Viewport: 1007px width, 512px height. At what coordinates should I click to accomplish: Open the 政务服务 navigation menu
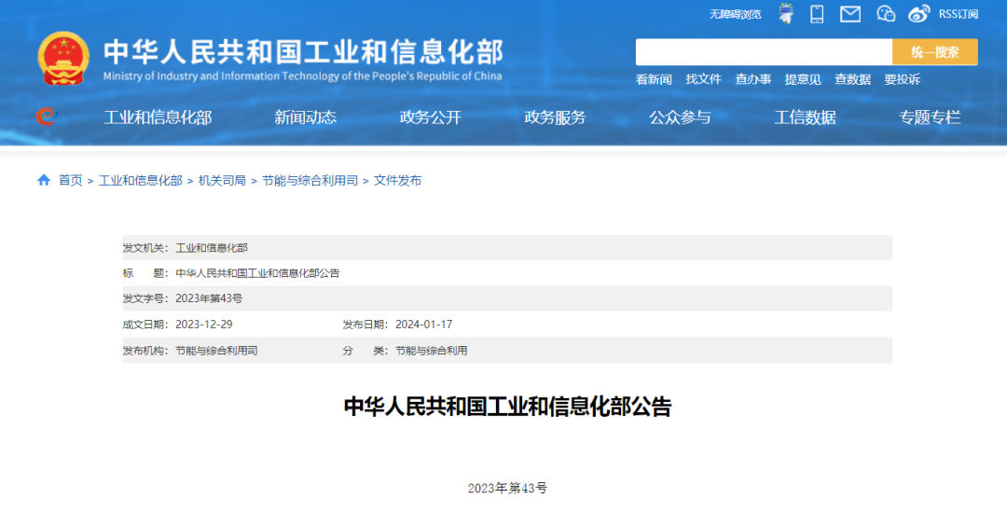555,117
